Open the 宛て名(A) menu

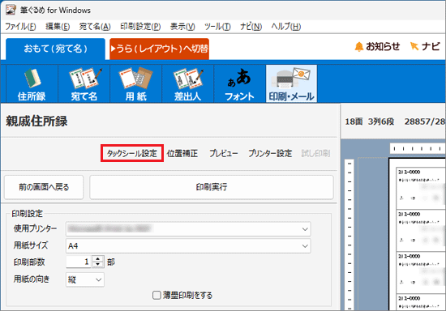tap(95, 27)
